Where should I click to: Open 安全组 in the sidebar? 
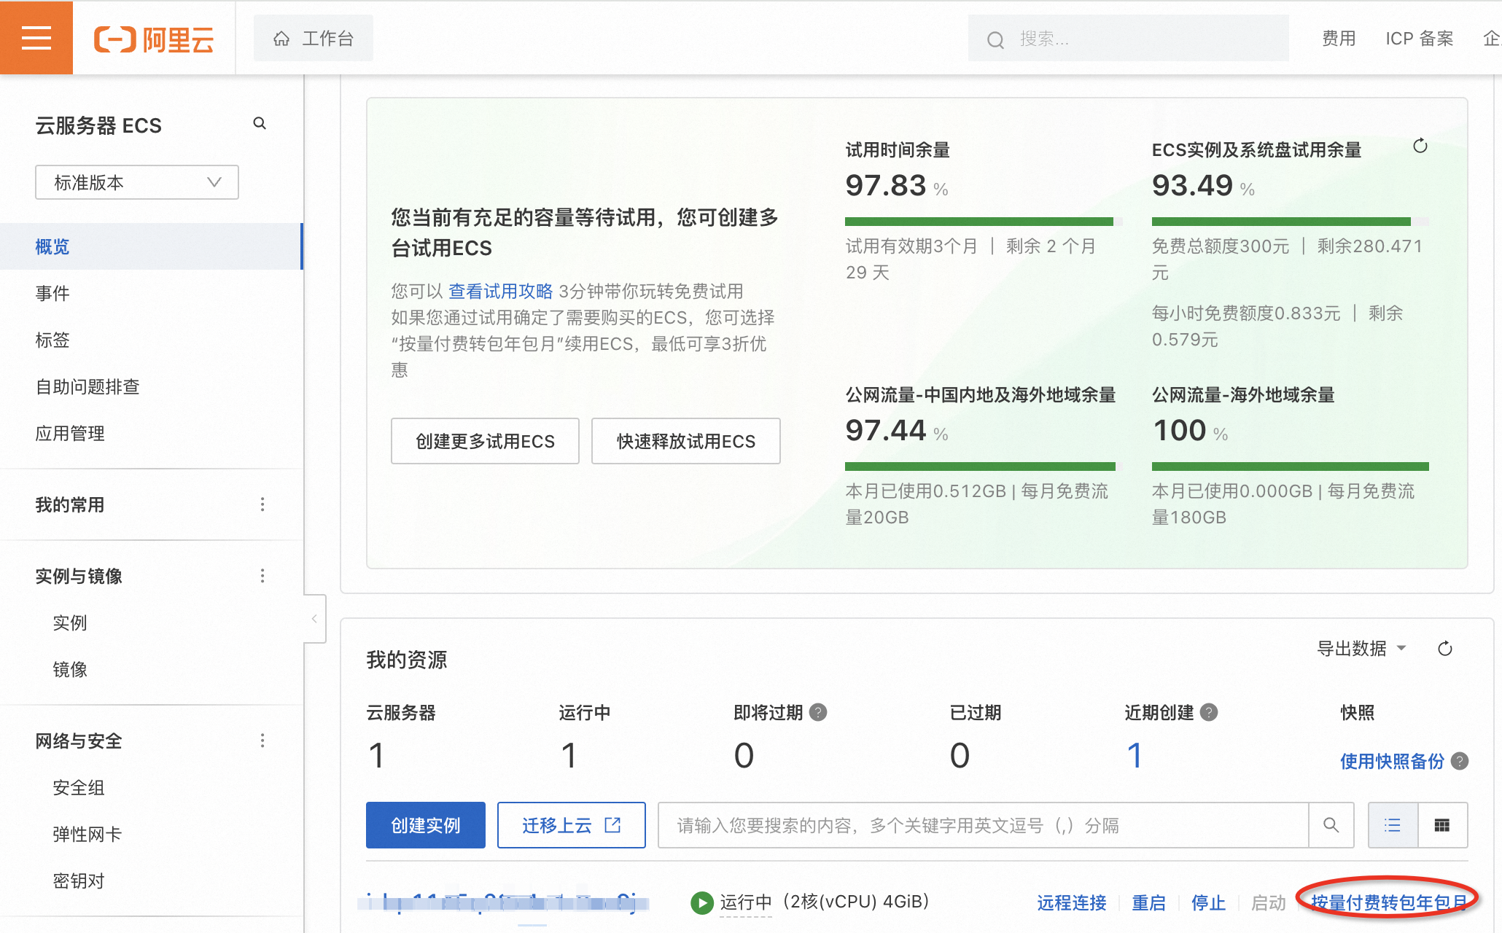(79, 787)
